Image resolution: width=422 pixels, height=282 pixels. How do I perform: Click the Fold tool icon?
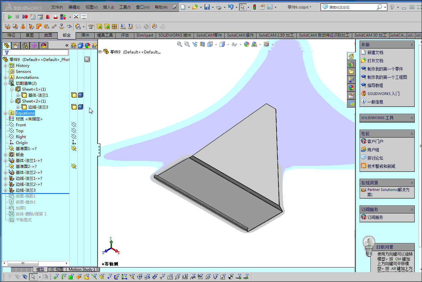[x=130, y=26]
